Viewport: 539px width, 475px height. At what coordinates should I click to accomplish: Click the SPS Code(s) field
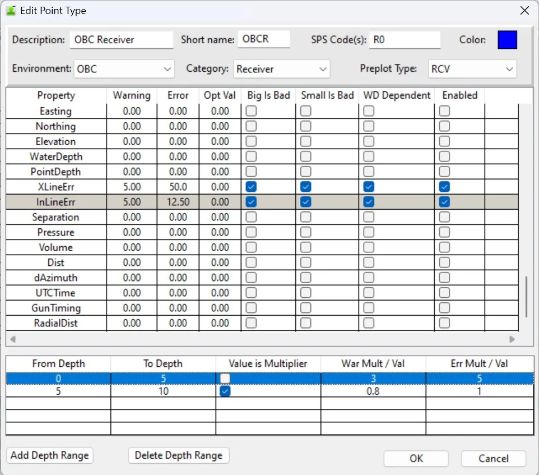pyautogui.click(x=405, y=40)
